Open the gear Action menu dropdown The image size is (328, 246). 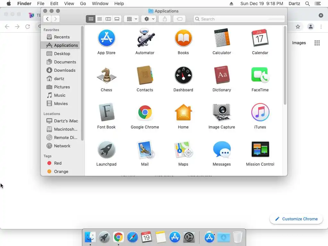coord(149,19)
